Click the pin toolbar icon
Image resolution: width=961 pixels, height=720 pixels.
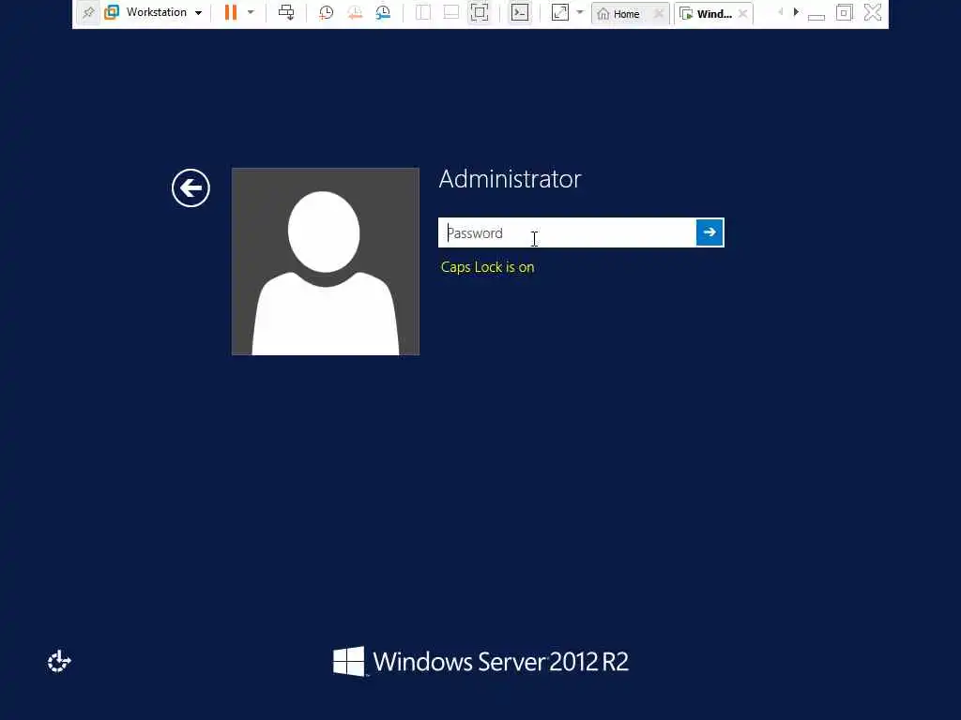88,12
